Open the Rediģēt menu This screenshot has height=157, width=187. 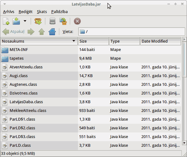(x=25, y=12)
